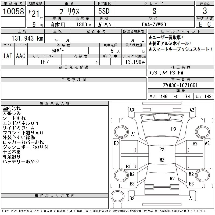This screenshot has height=215, width=215.
Task: Click the B2 mark on the rear bumper
Action: coord(132,198)
